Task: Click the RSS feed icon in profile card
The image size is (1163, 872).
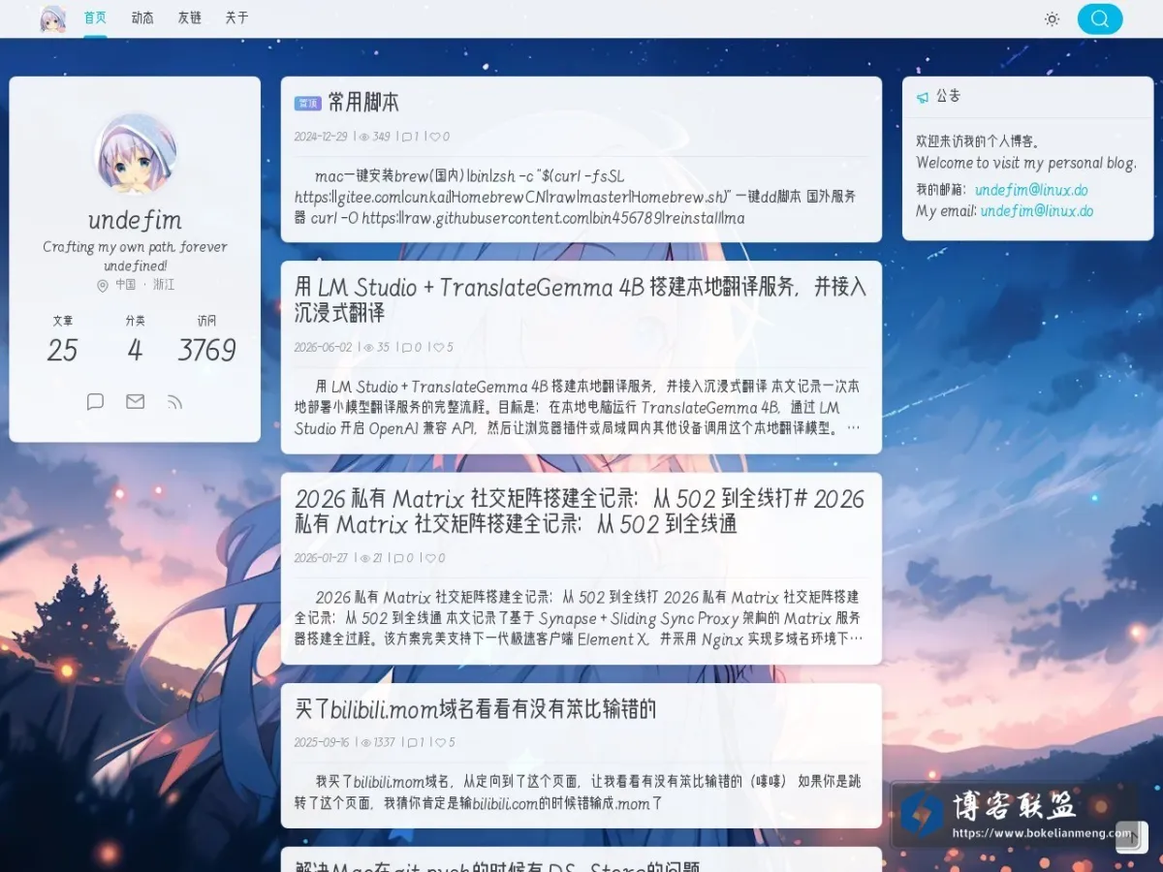Action: [174, 401]
